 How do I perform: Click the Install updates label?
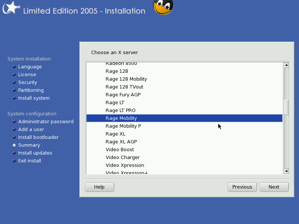click(x=35, y=153)
